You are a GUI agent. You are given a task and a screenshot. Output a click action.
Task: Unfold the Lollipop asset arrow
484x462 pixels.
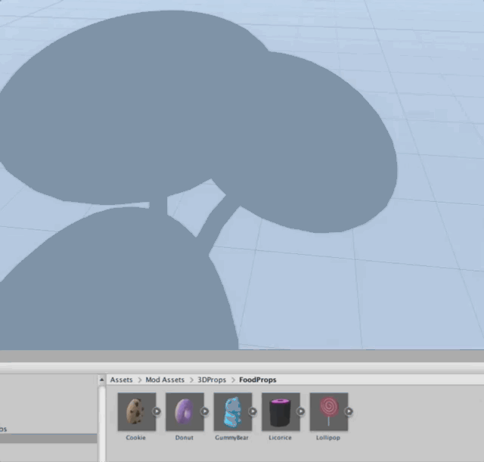point(349,411)
